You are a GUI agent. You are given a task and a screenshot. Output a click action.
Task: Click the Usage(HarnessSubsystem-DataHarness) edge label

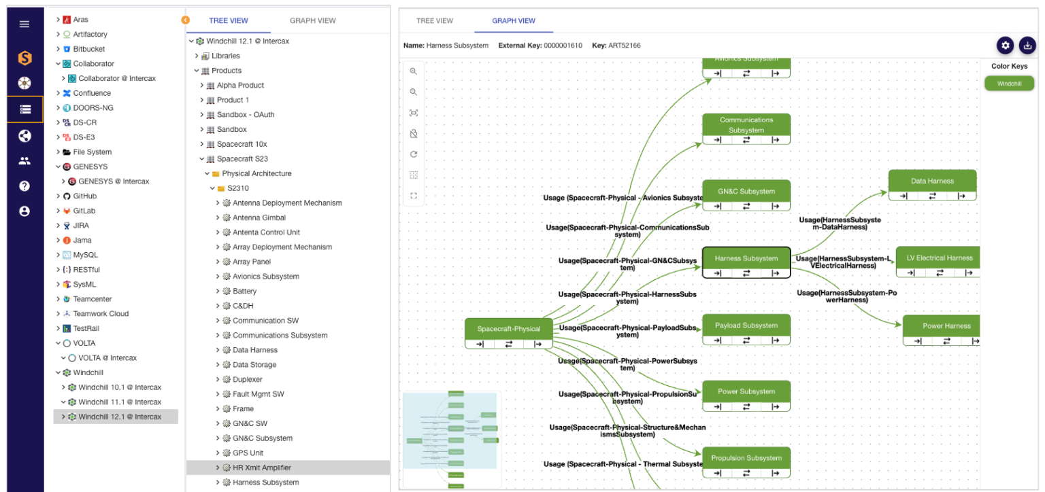coord(840,224)
